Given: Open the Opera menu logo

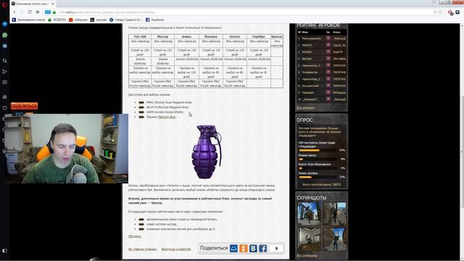Looking at the screenshot, I should click(4, 4).
